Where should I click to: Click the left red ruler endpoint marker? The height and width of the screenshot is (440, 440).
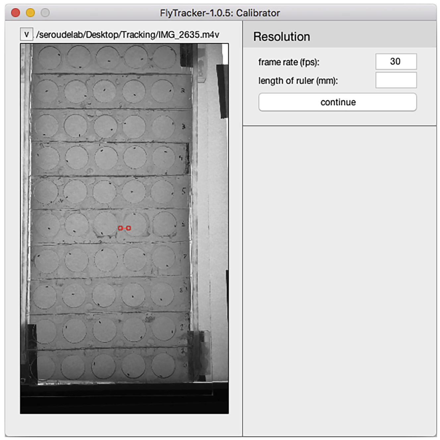pos(121,228)
